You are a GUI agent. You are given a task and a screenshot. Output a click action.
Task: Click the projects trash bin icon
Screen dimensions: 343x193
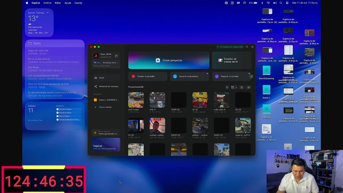241,87
